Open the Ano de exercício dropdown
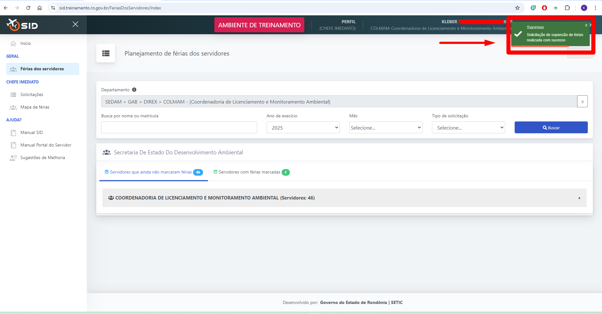This screenshot has height=314, width=602. tap(303, 127)
